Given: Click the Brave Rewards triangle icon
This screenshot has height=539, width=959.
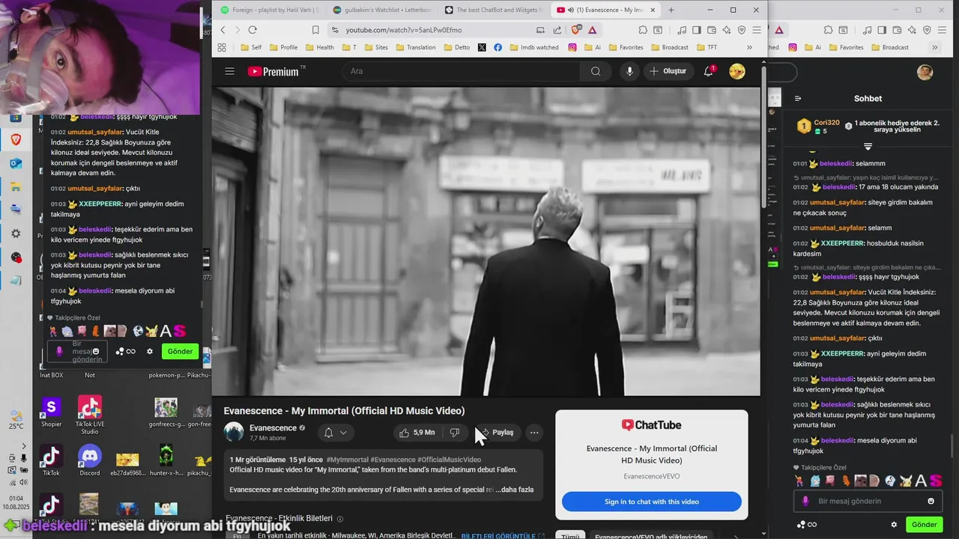Looking at the screenshot, I should [592, 30].
